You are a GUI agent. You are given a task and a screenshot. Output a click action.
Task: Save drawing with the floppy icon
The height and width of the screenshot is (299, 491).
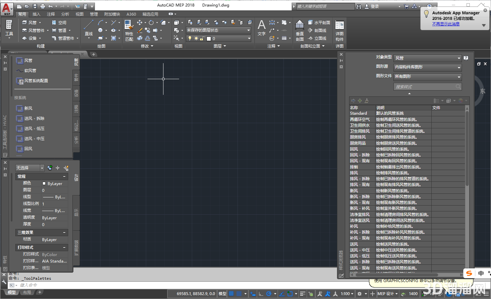pos(35,6)
